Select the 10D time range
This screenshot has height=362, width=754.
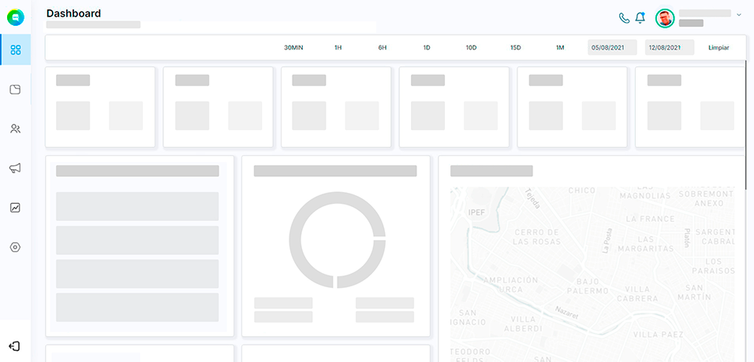(471, 48)
